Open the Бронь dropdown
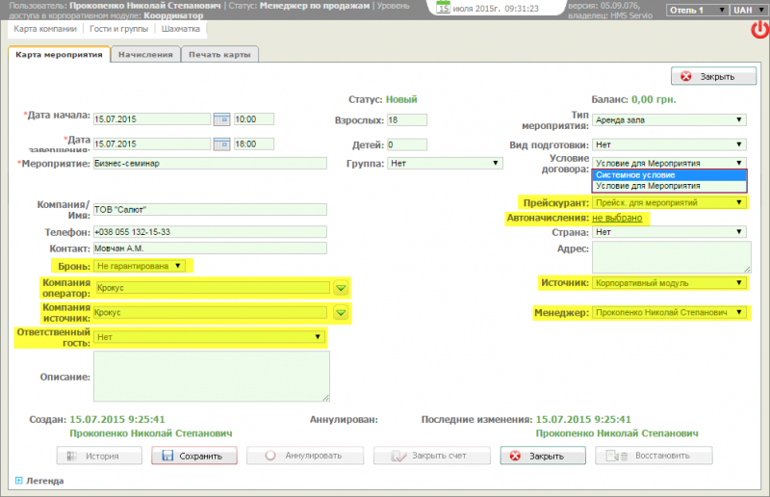Viewport: 770px width, 497px height. click(x=141, y=266)
